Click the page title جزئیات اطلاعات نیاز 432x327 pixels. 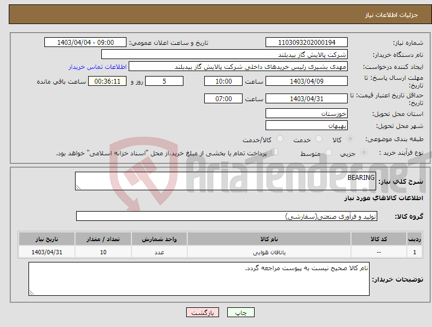click(391, 15)
